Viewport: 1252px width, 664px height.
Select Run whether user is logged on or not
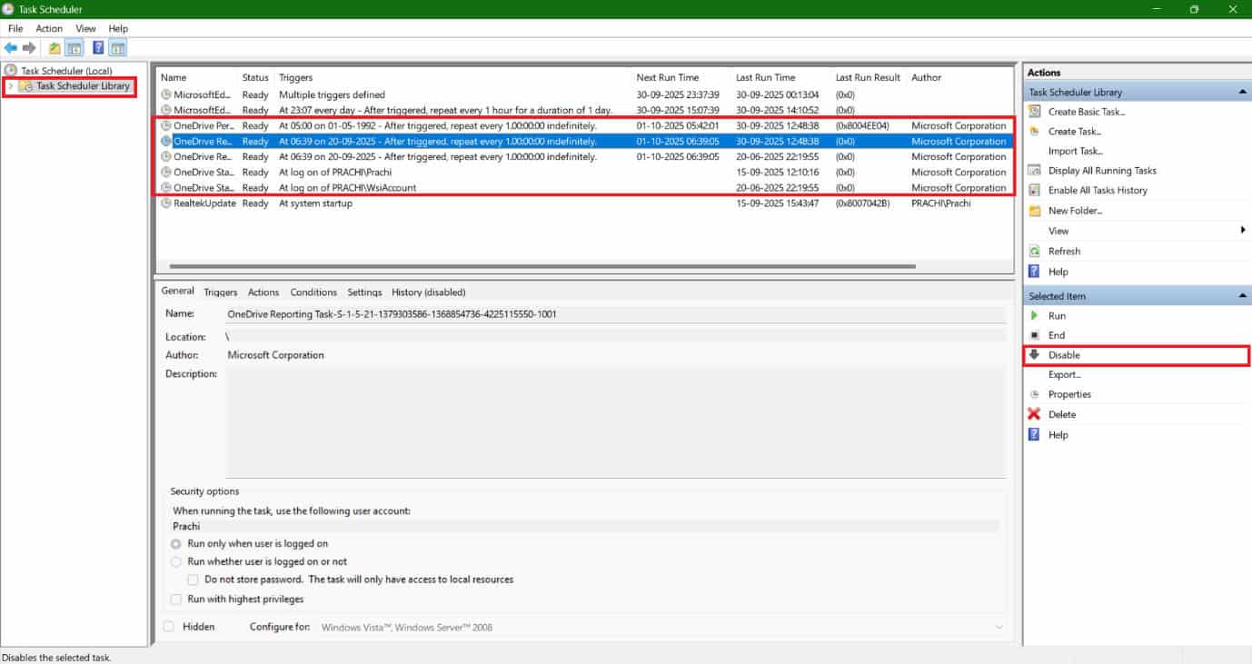(x=176, y=562)
